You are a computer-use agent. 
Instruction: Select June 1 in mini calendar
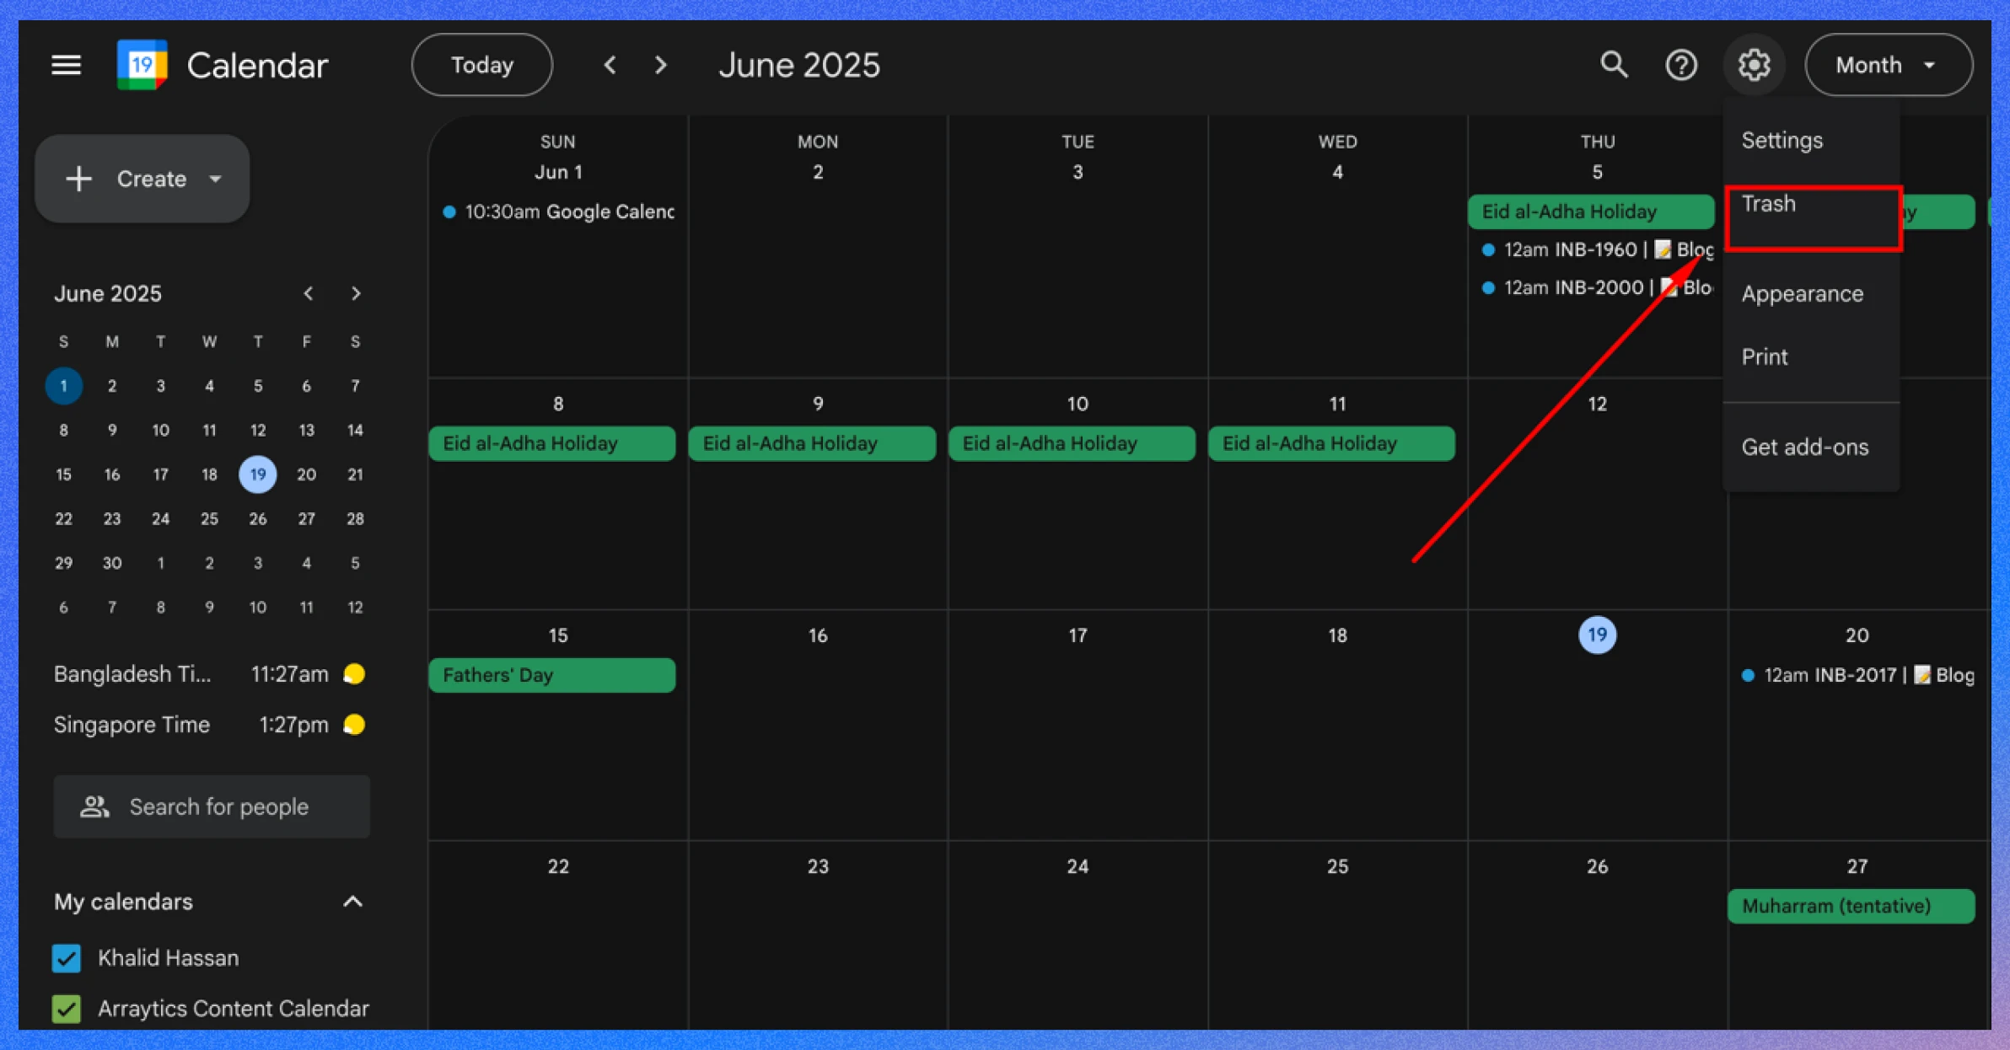tap(63, 386)
